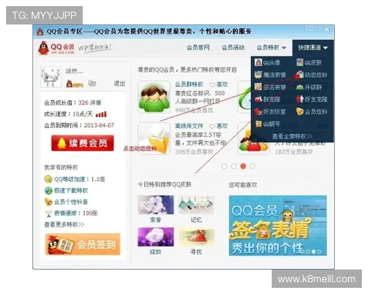Click QQ等级加速 smiley icon
This screenshot has height=294, width=368.
(x=48, y=179)
